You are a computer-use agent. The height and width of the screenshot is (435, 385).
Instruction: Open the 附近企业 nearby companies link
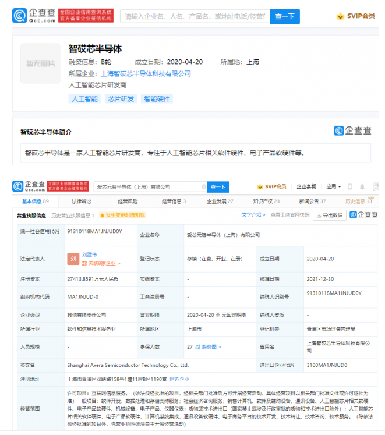click(179, 379)
